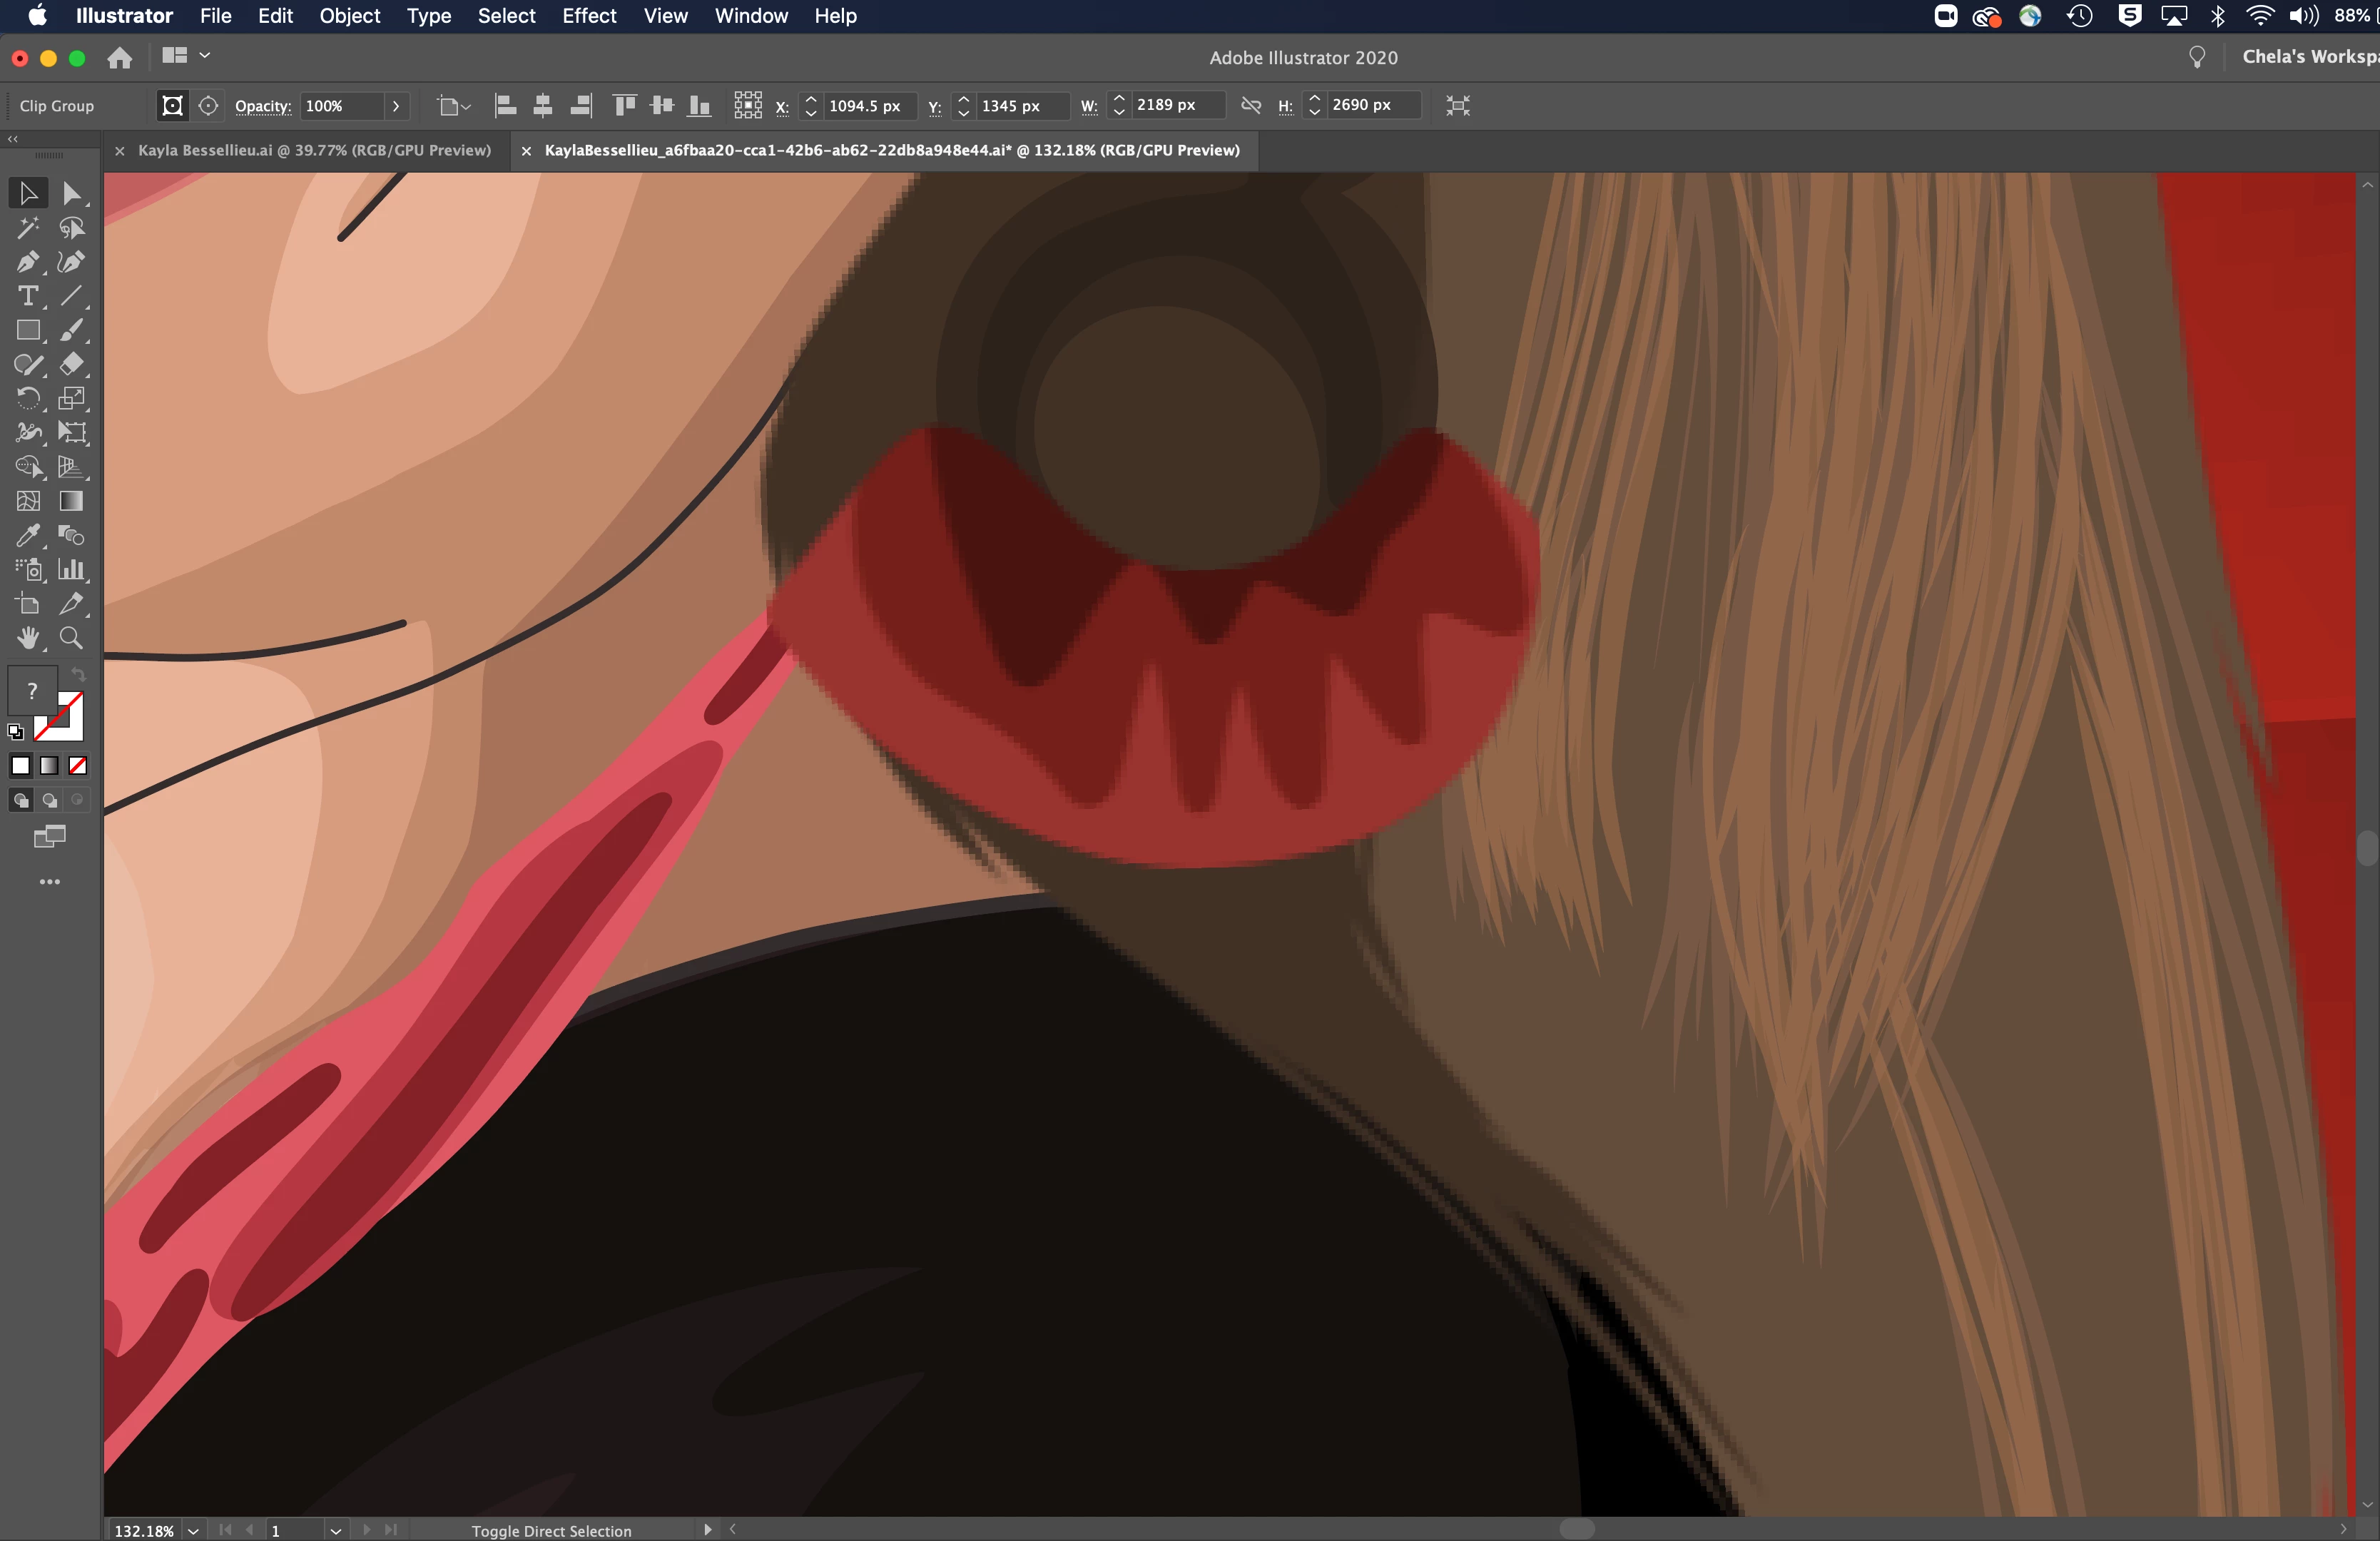Toggle constrain width and height proportions
This screenshot has width=2380, height=1541.
point(1250,105)
